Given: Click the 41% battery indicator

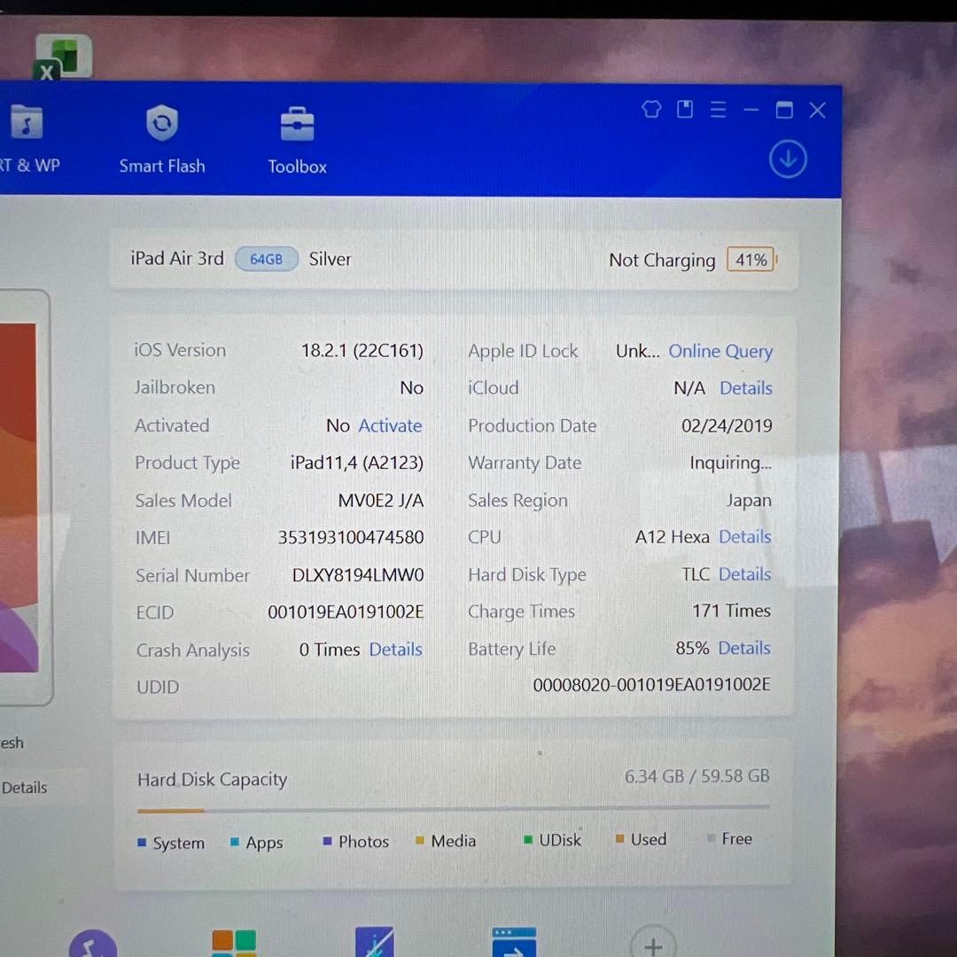Looking at the screenshot, I should 751,260.
